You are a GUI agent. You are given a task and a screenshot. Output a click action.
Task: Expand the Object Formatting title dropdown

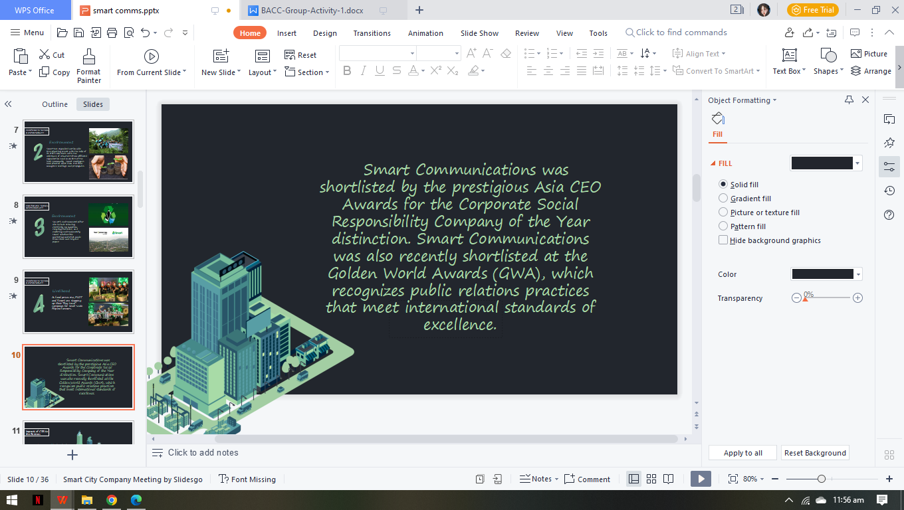774,100
